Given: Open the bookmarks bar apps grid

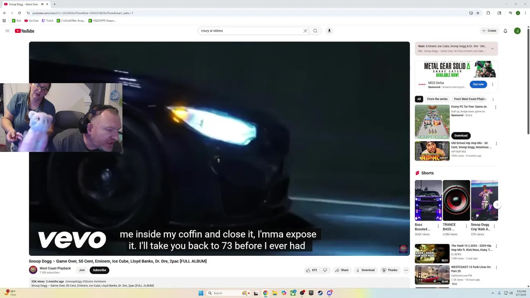Looking at the screenshot, I should point(4,21).
